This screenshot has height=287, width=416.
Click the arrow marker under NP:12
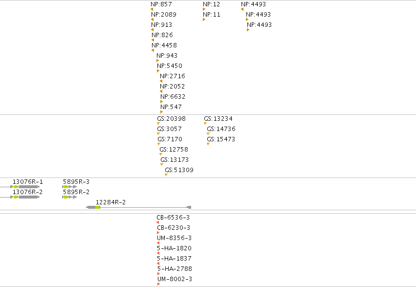point(204,9)
